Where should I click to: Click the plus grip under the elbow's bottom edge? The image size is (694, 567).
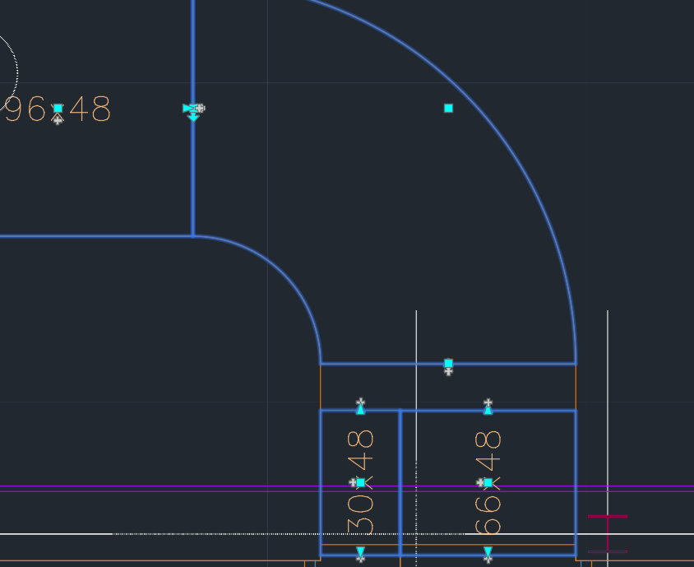(448, 372)
